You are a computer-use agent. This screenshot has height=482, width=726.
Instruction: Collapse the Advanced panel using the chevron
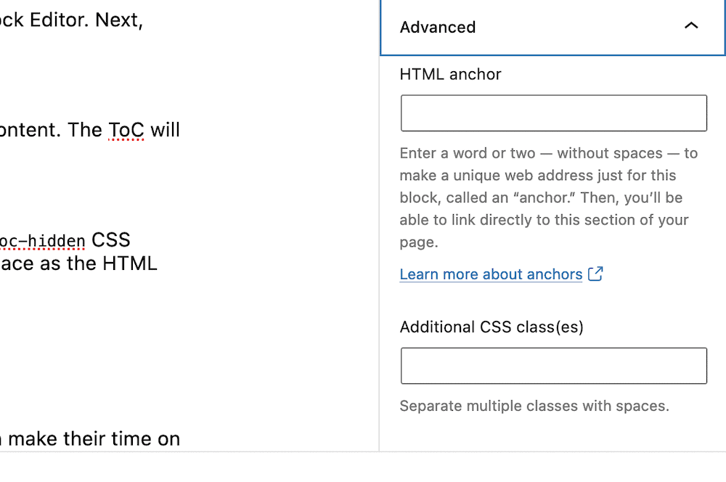click(x=691, y=26)
